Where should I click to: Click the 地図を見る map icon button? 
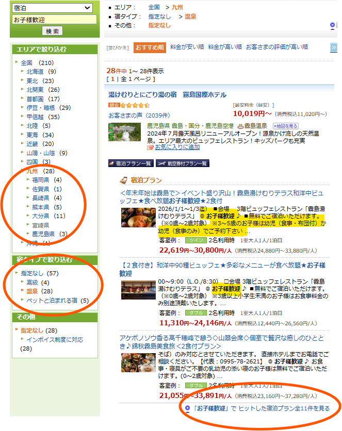(286, 126)
